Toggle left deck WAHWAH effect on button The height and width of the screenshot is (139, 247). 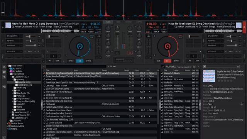(39, 46)
